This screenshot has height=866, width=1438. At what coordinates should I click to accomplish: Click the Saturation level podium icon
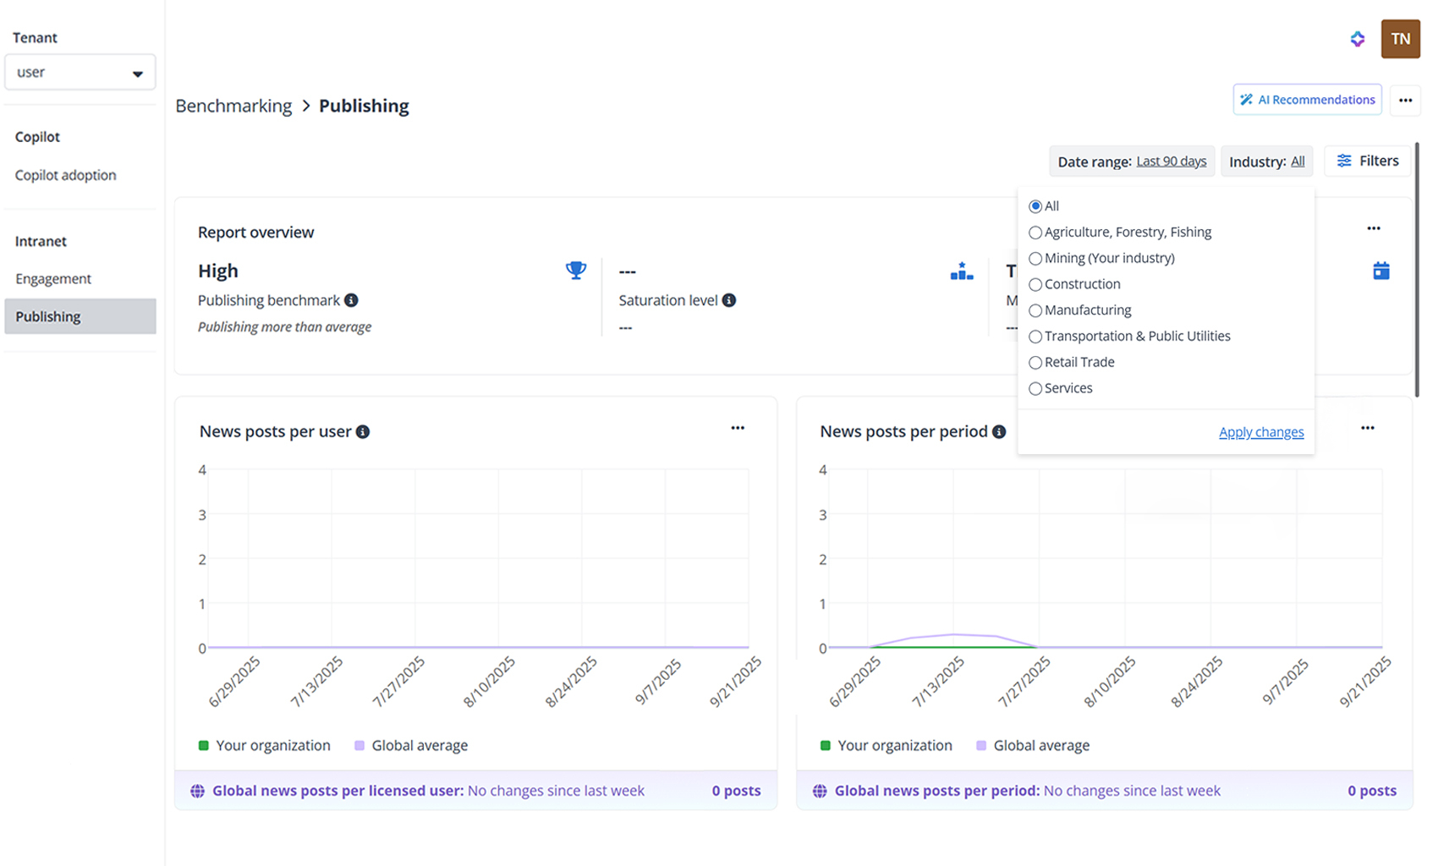tap(961, 271)
